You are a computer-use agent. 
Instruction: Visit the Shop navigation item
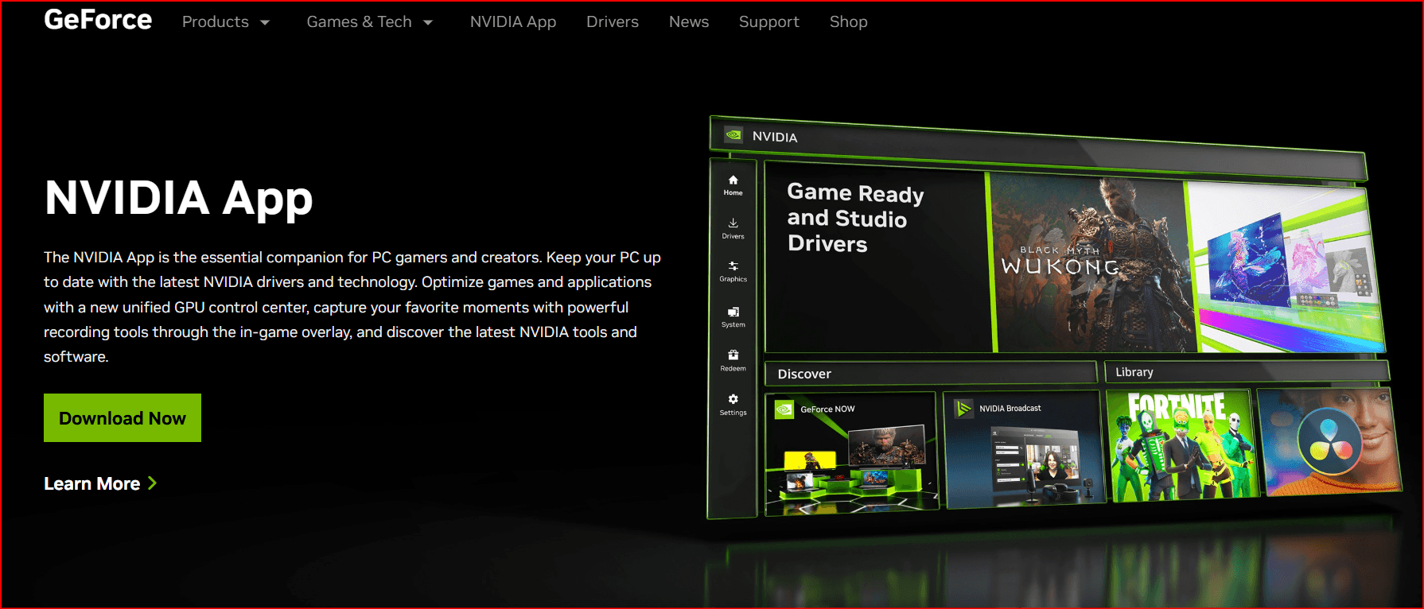click(849, 22)
